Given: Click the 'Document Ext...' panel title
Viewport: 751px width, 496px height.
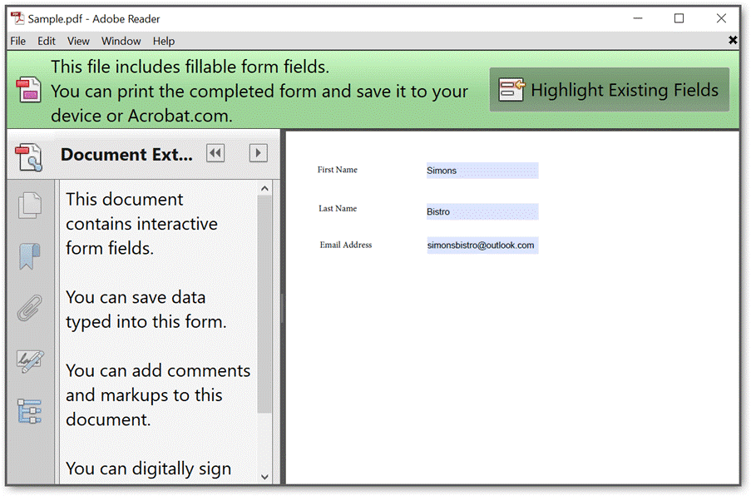Looking at the screenshot, I should point(126,154).
